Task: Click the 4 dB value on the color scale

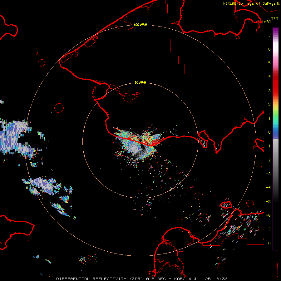Action: coord(269,77)
